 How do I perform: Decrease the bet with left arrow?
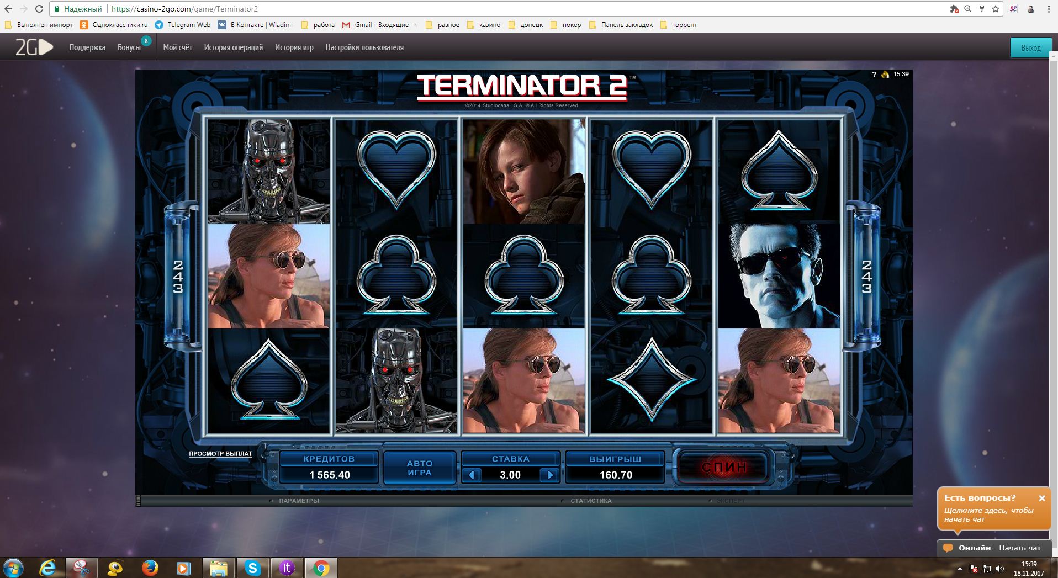coord(471,475)
